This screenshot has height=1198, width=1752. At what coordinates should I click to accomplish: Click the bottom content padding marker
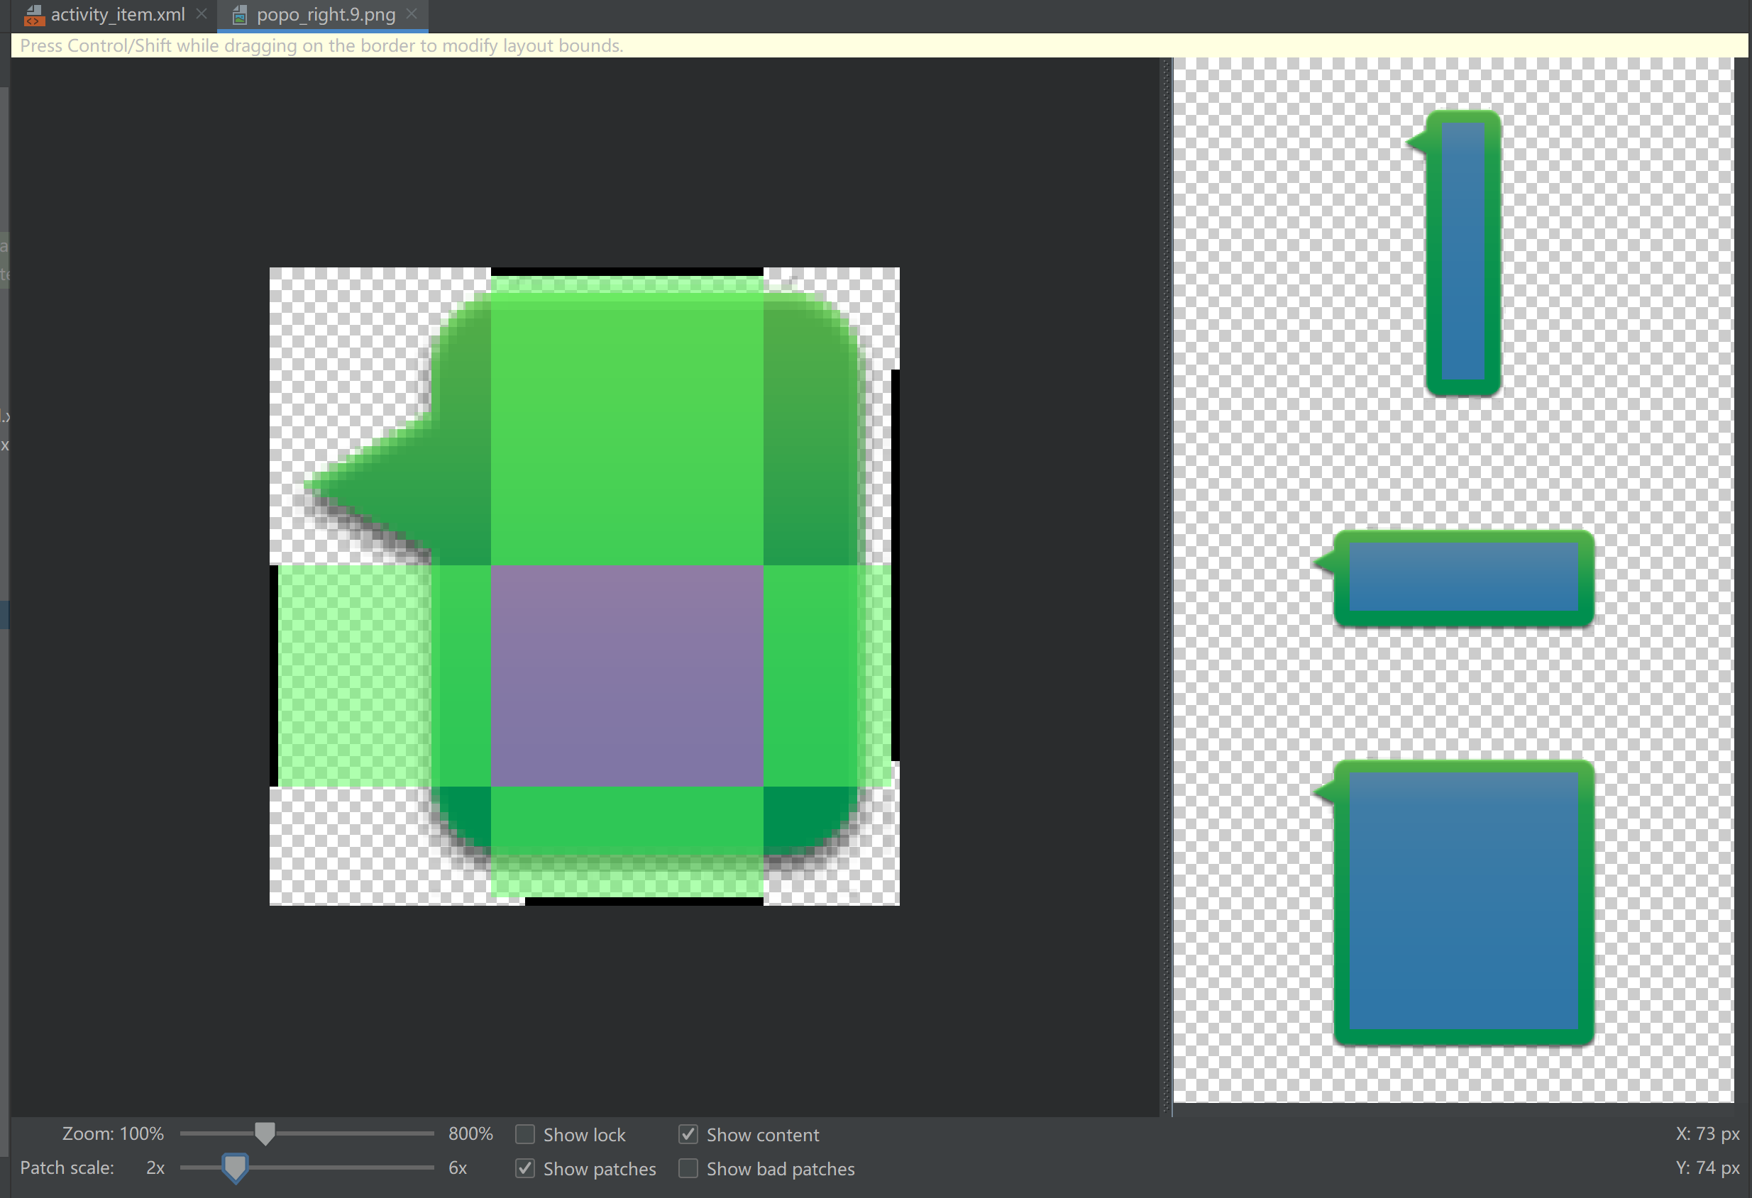pyautogui.click(x=644, y=901)
